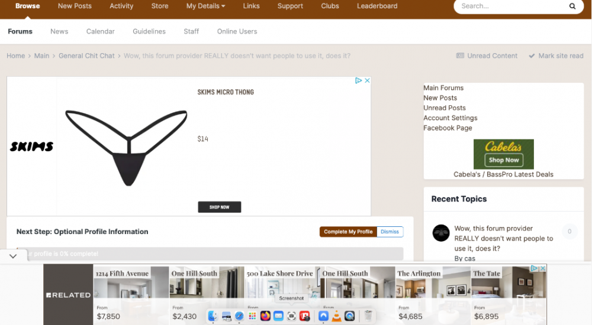The image size is (592, 325).
Task: Open the 1214 Fifth Avenue listing thumbnail
Action: (131, 294)
